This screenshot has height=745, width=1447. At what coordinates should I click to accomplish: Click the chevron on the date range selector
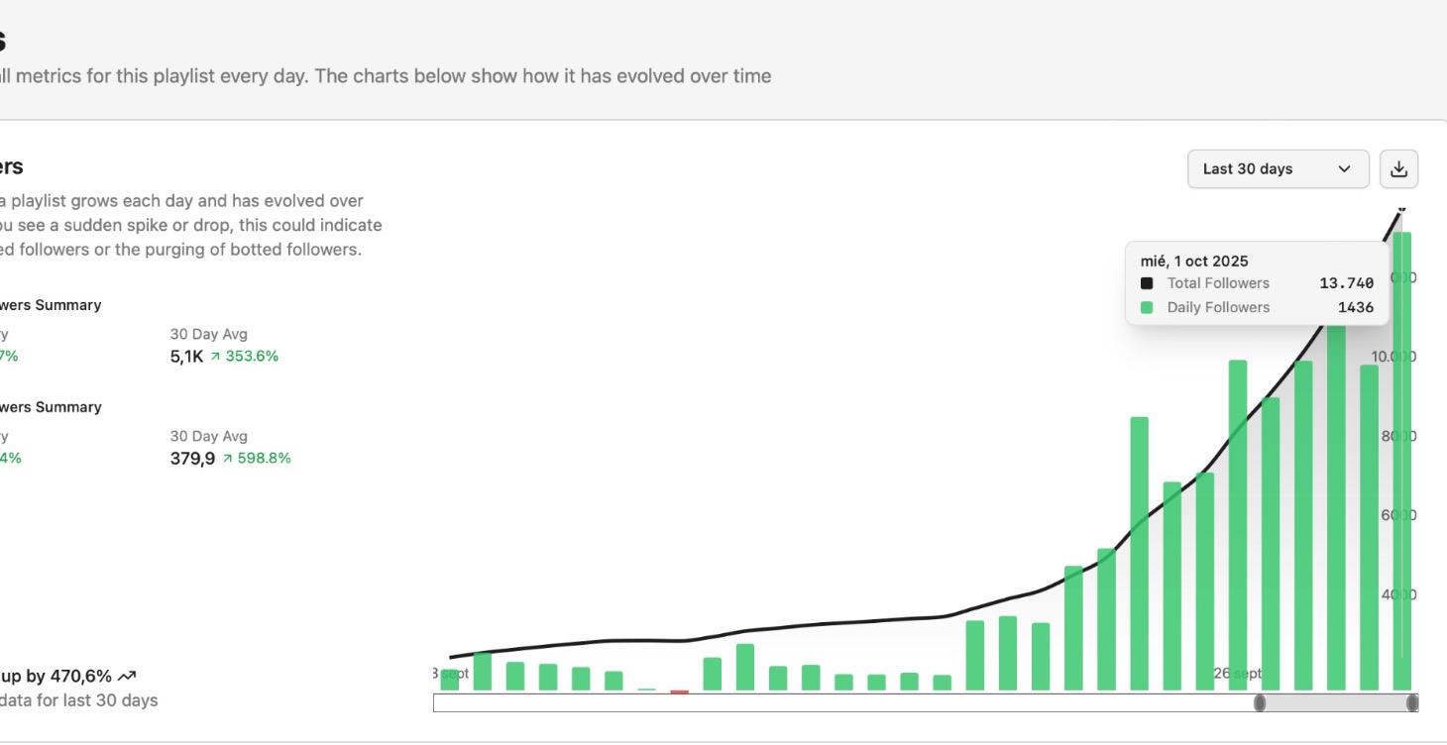(1344, 169)
